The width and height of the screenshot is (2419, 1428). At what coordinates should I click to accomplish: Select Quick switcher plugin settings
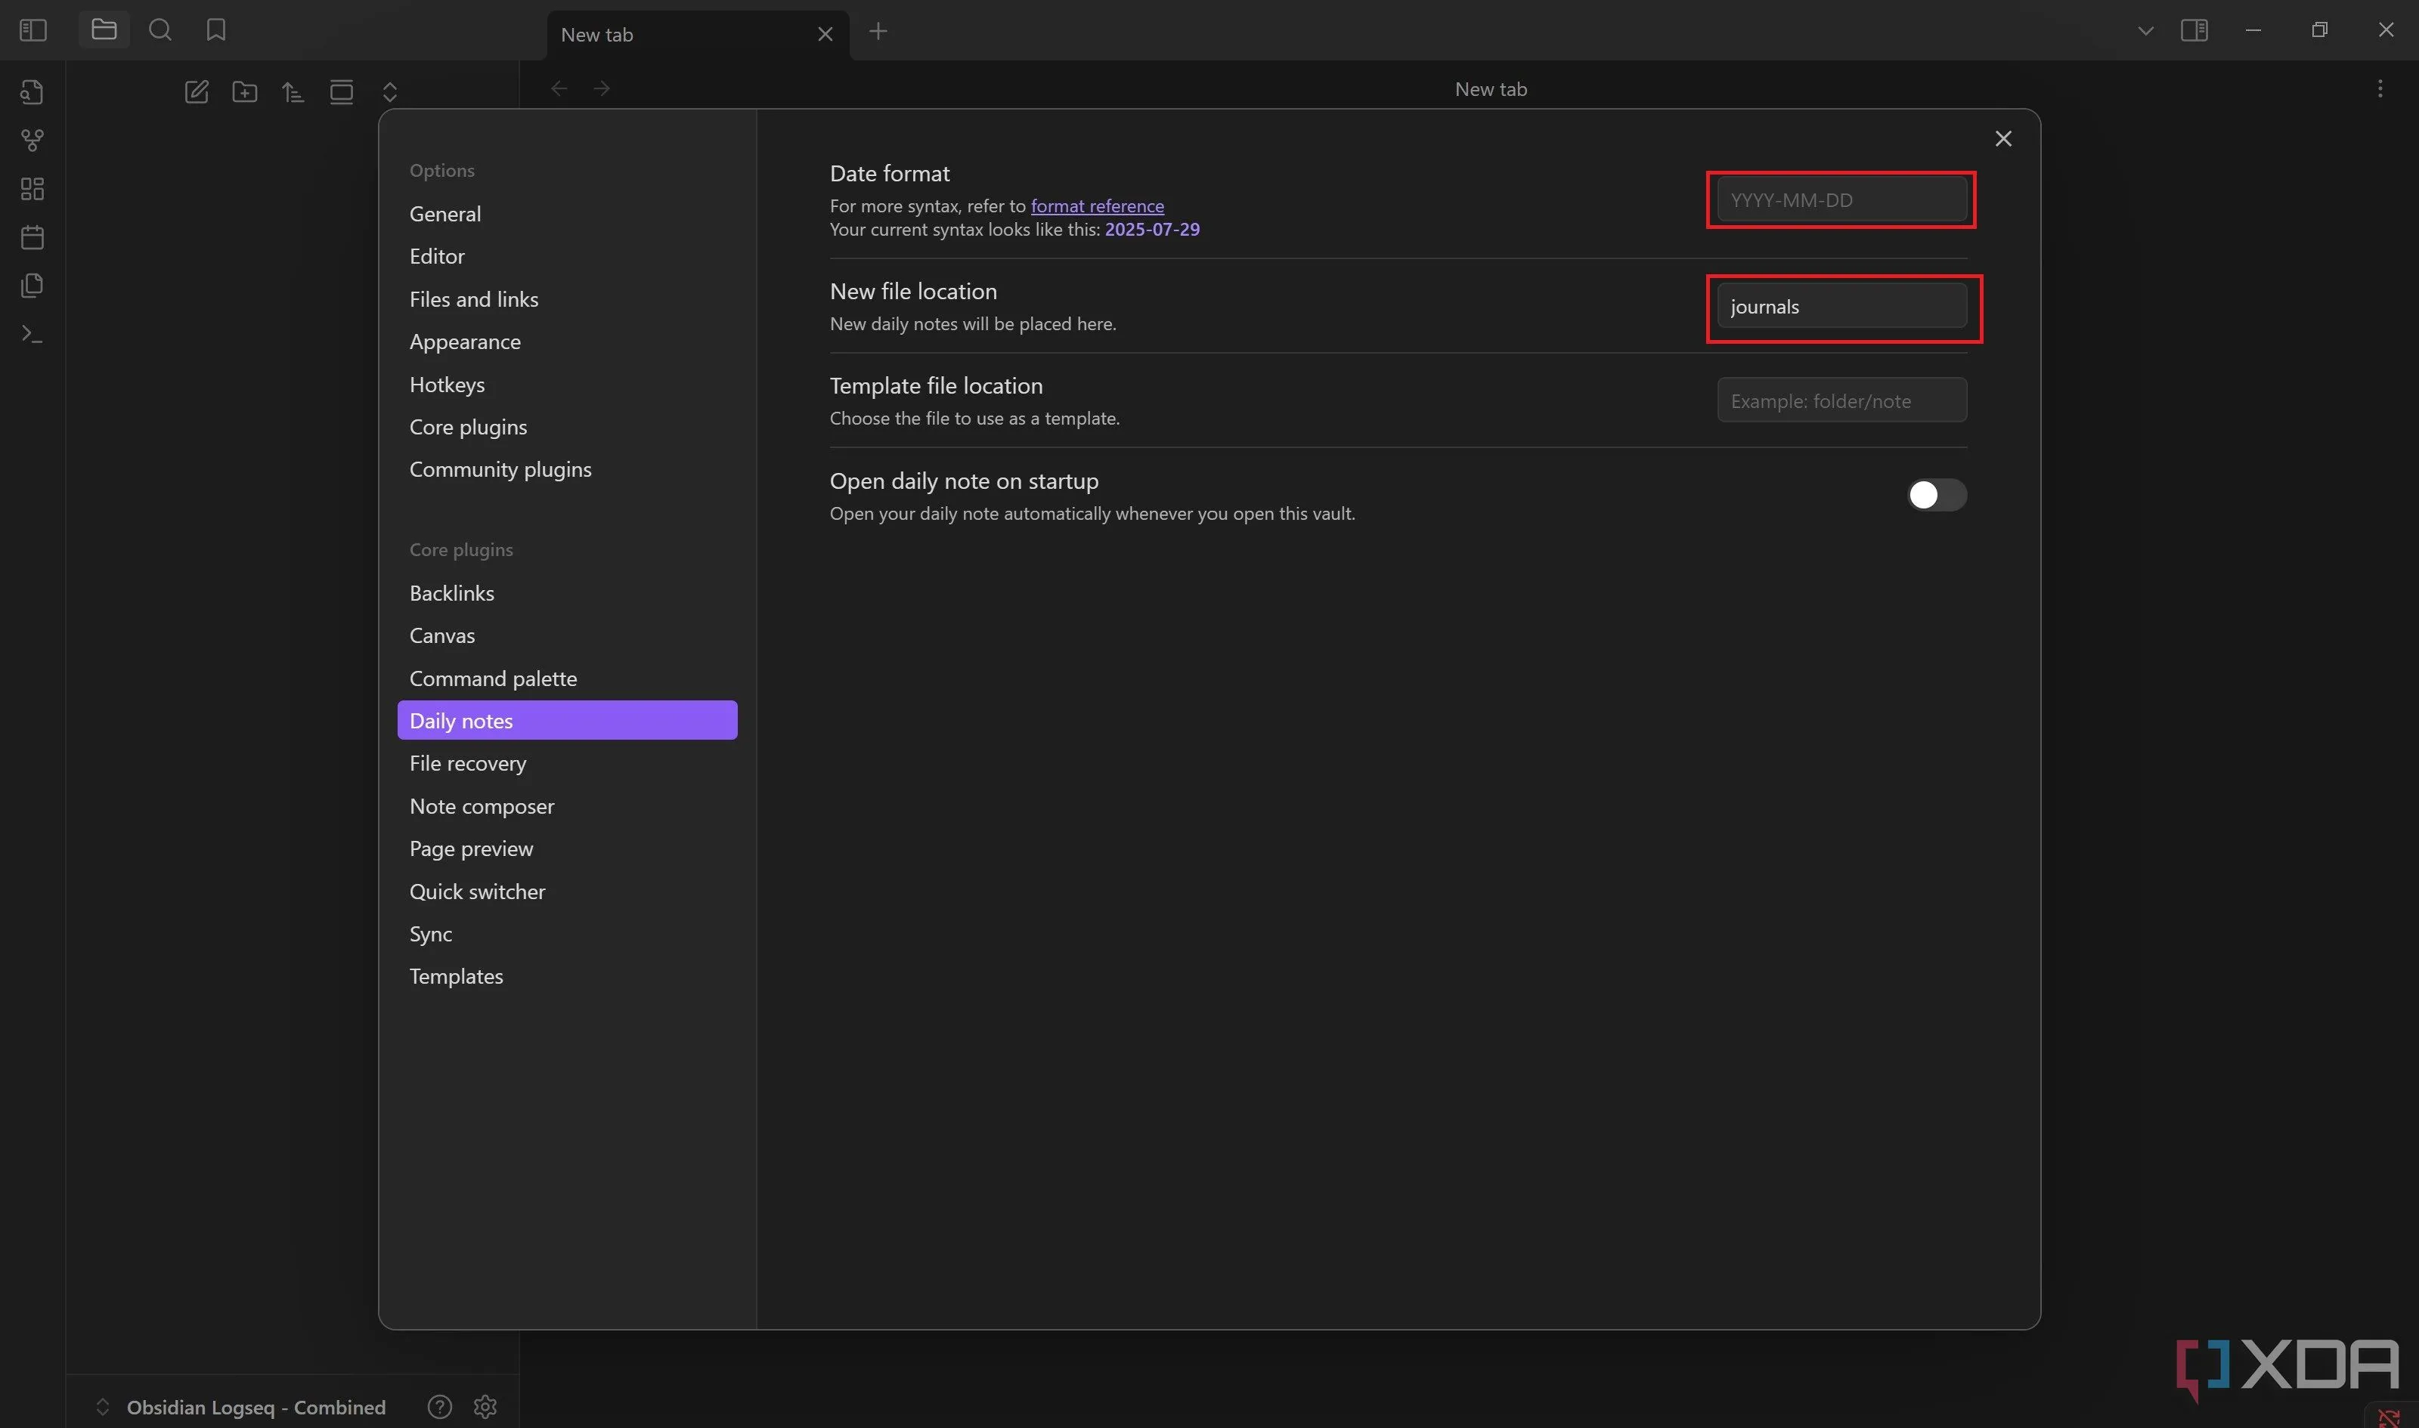[567, 891]
